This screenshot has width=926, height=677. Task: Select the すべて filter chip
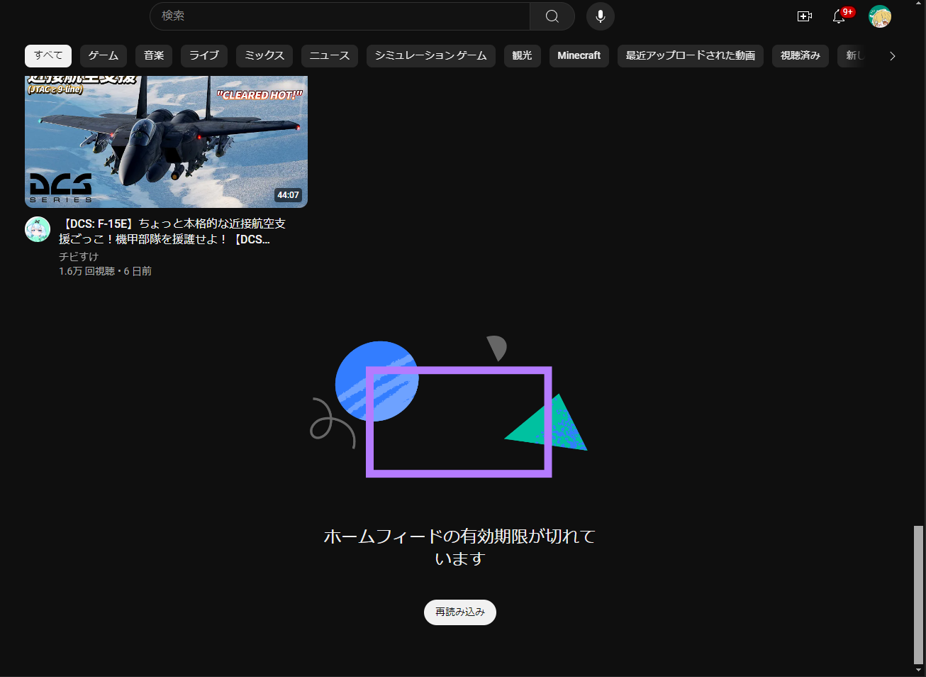click(48, 55)
